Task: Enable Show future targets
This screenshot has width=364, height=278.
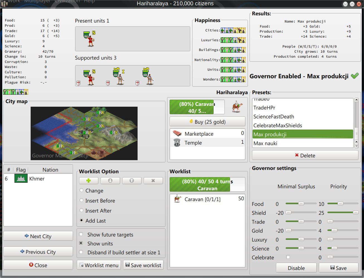Action: (81, 234)
